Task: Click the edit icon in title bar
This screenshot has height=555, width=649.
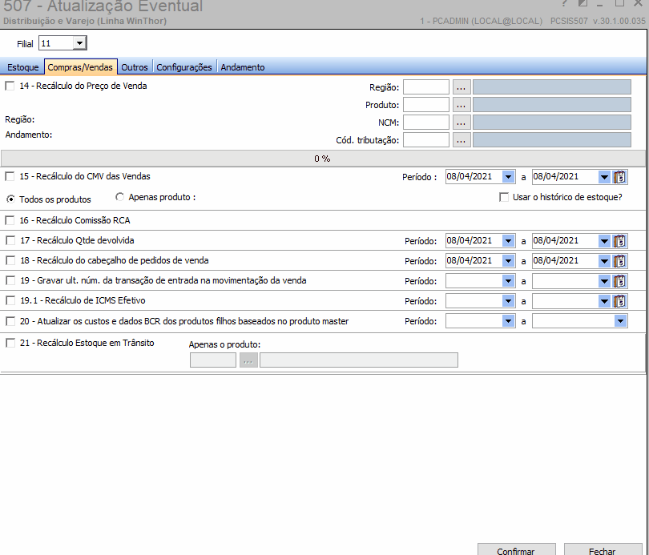Action: click(582, 3)
